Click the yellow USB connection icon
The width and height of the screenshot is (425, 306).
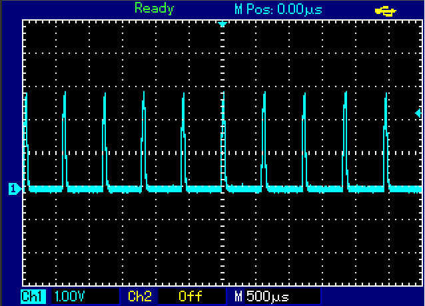[x=386, y=11]
